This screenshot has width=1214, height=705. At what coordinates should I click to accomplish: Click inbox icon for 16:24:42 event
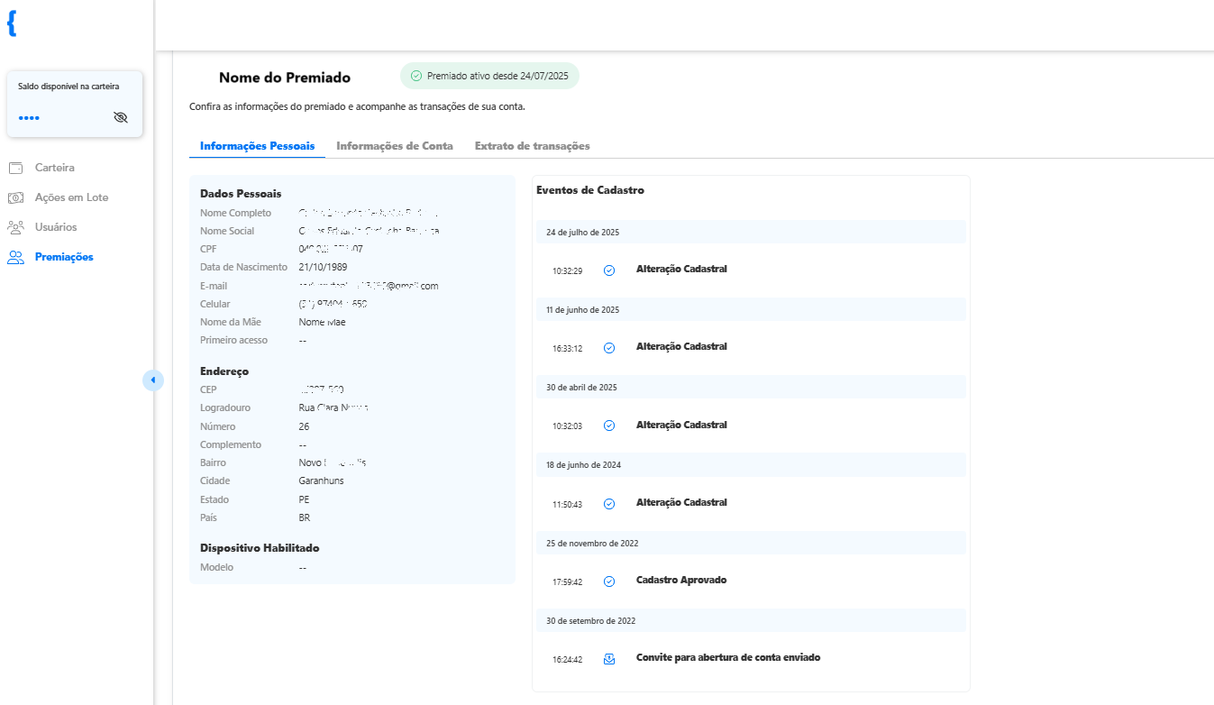click(609, 659)
